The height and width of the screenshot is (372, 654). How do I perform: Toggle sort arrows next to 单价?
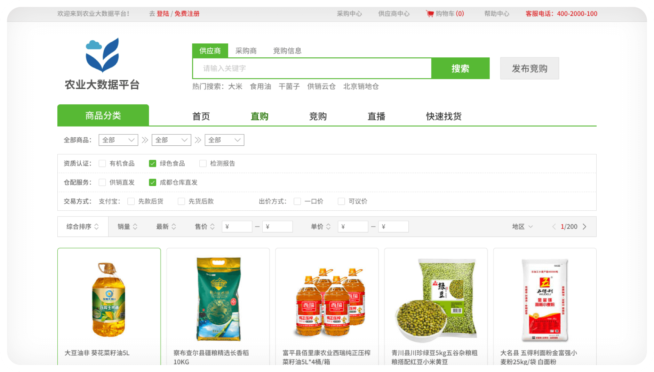[x=328, y=227]
